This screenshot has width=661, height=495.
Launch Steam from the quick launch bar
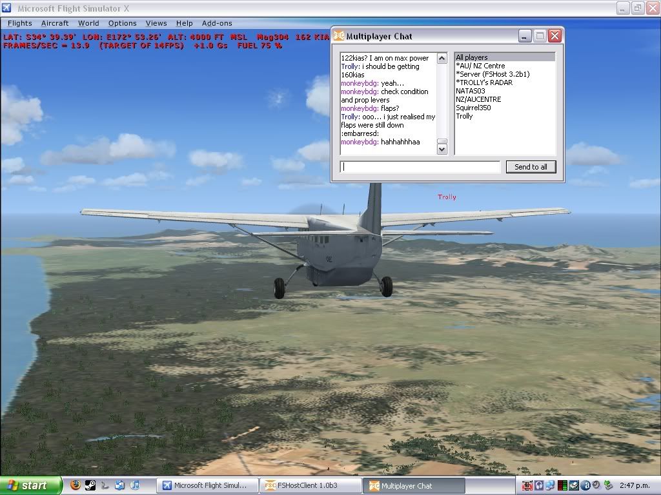[90, 485]
